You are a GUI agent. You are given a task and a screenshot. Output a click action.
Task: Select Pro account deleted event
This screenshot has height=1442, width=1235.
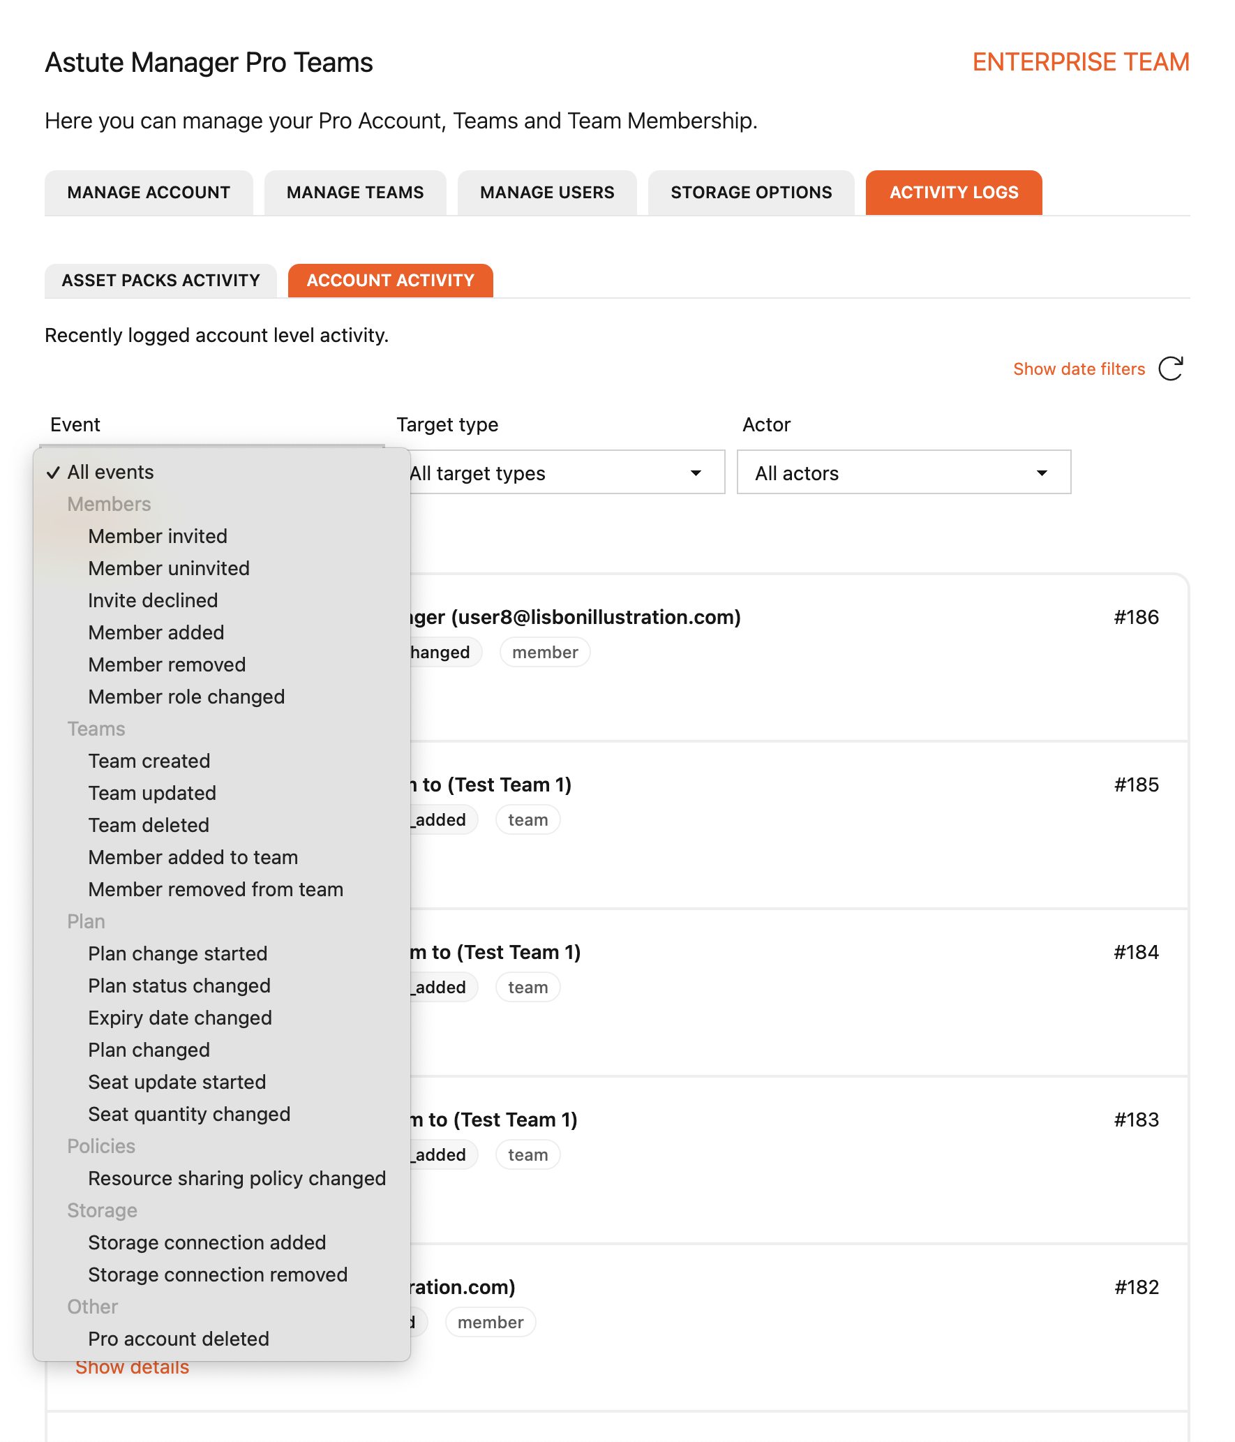179,1339
